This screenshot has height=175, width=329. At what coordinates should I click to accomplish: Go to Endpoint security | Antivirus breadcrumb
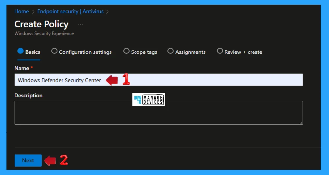coord(70,11)
